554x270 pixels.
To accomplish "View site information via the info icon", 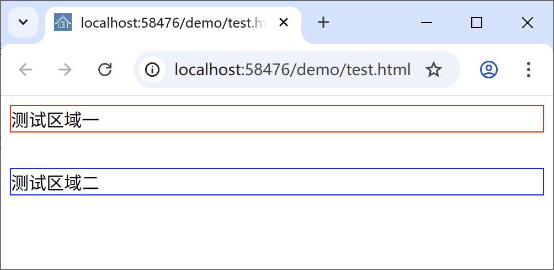I will coord(152,70).
